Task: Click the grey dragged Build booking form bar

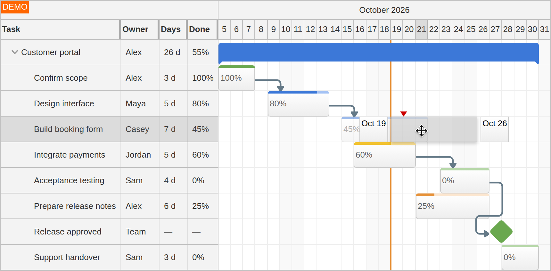Action: pos(434,129)
